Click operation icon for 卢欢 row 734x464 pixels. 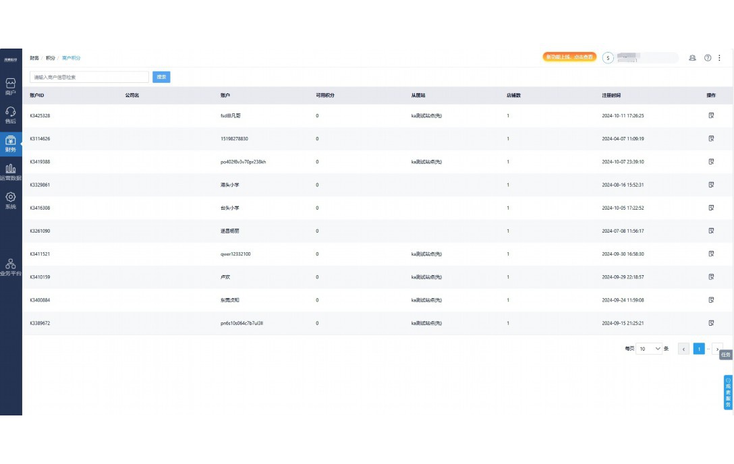711,277
